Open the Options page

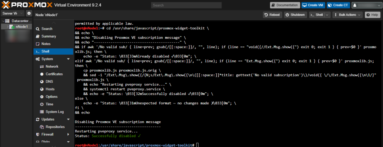click(x=53, y=96)
